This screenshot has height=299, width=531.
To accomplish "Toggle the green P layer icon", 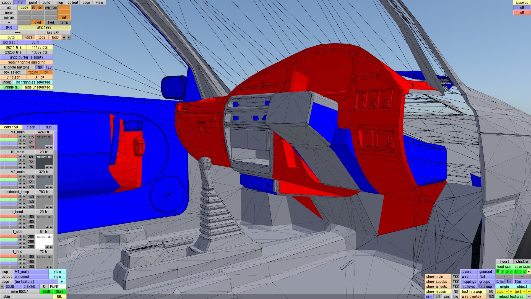I will 498,272.
